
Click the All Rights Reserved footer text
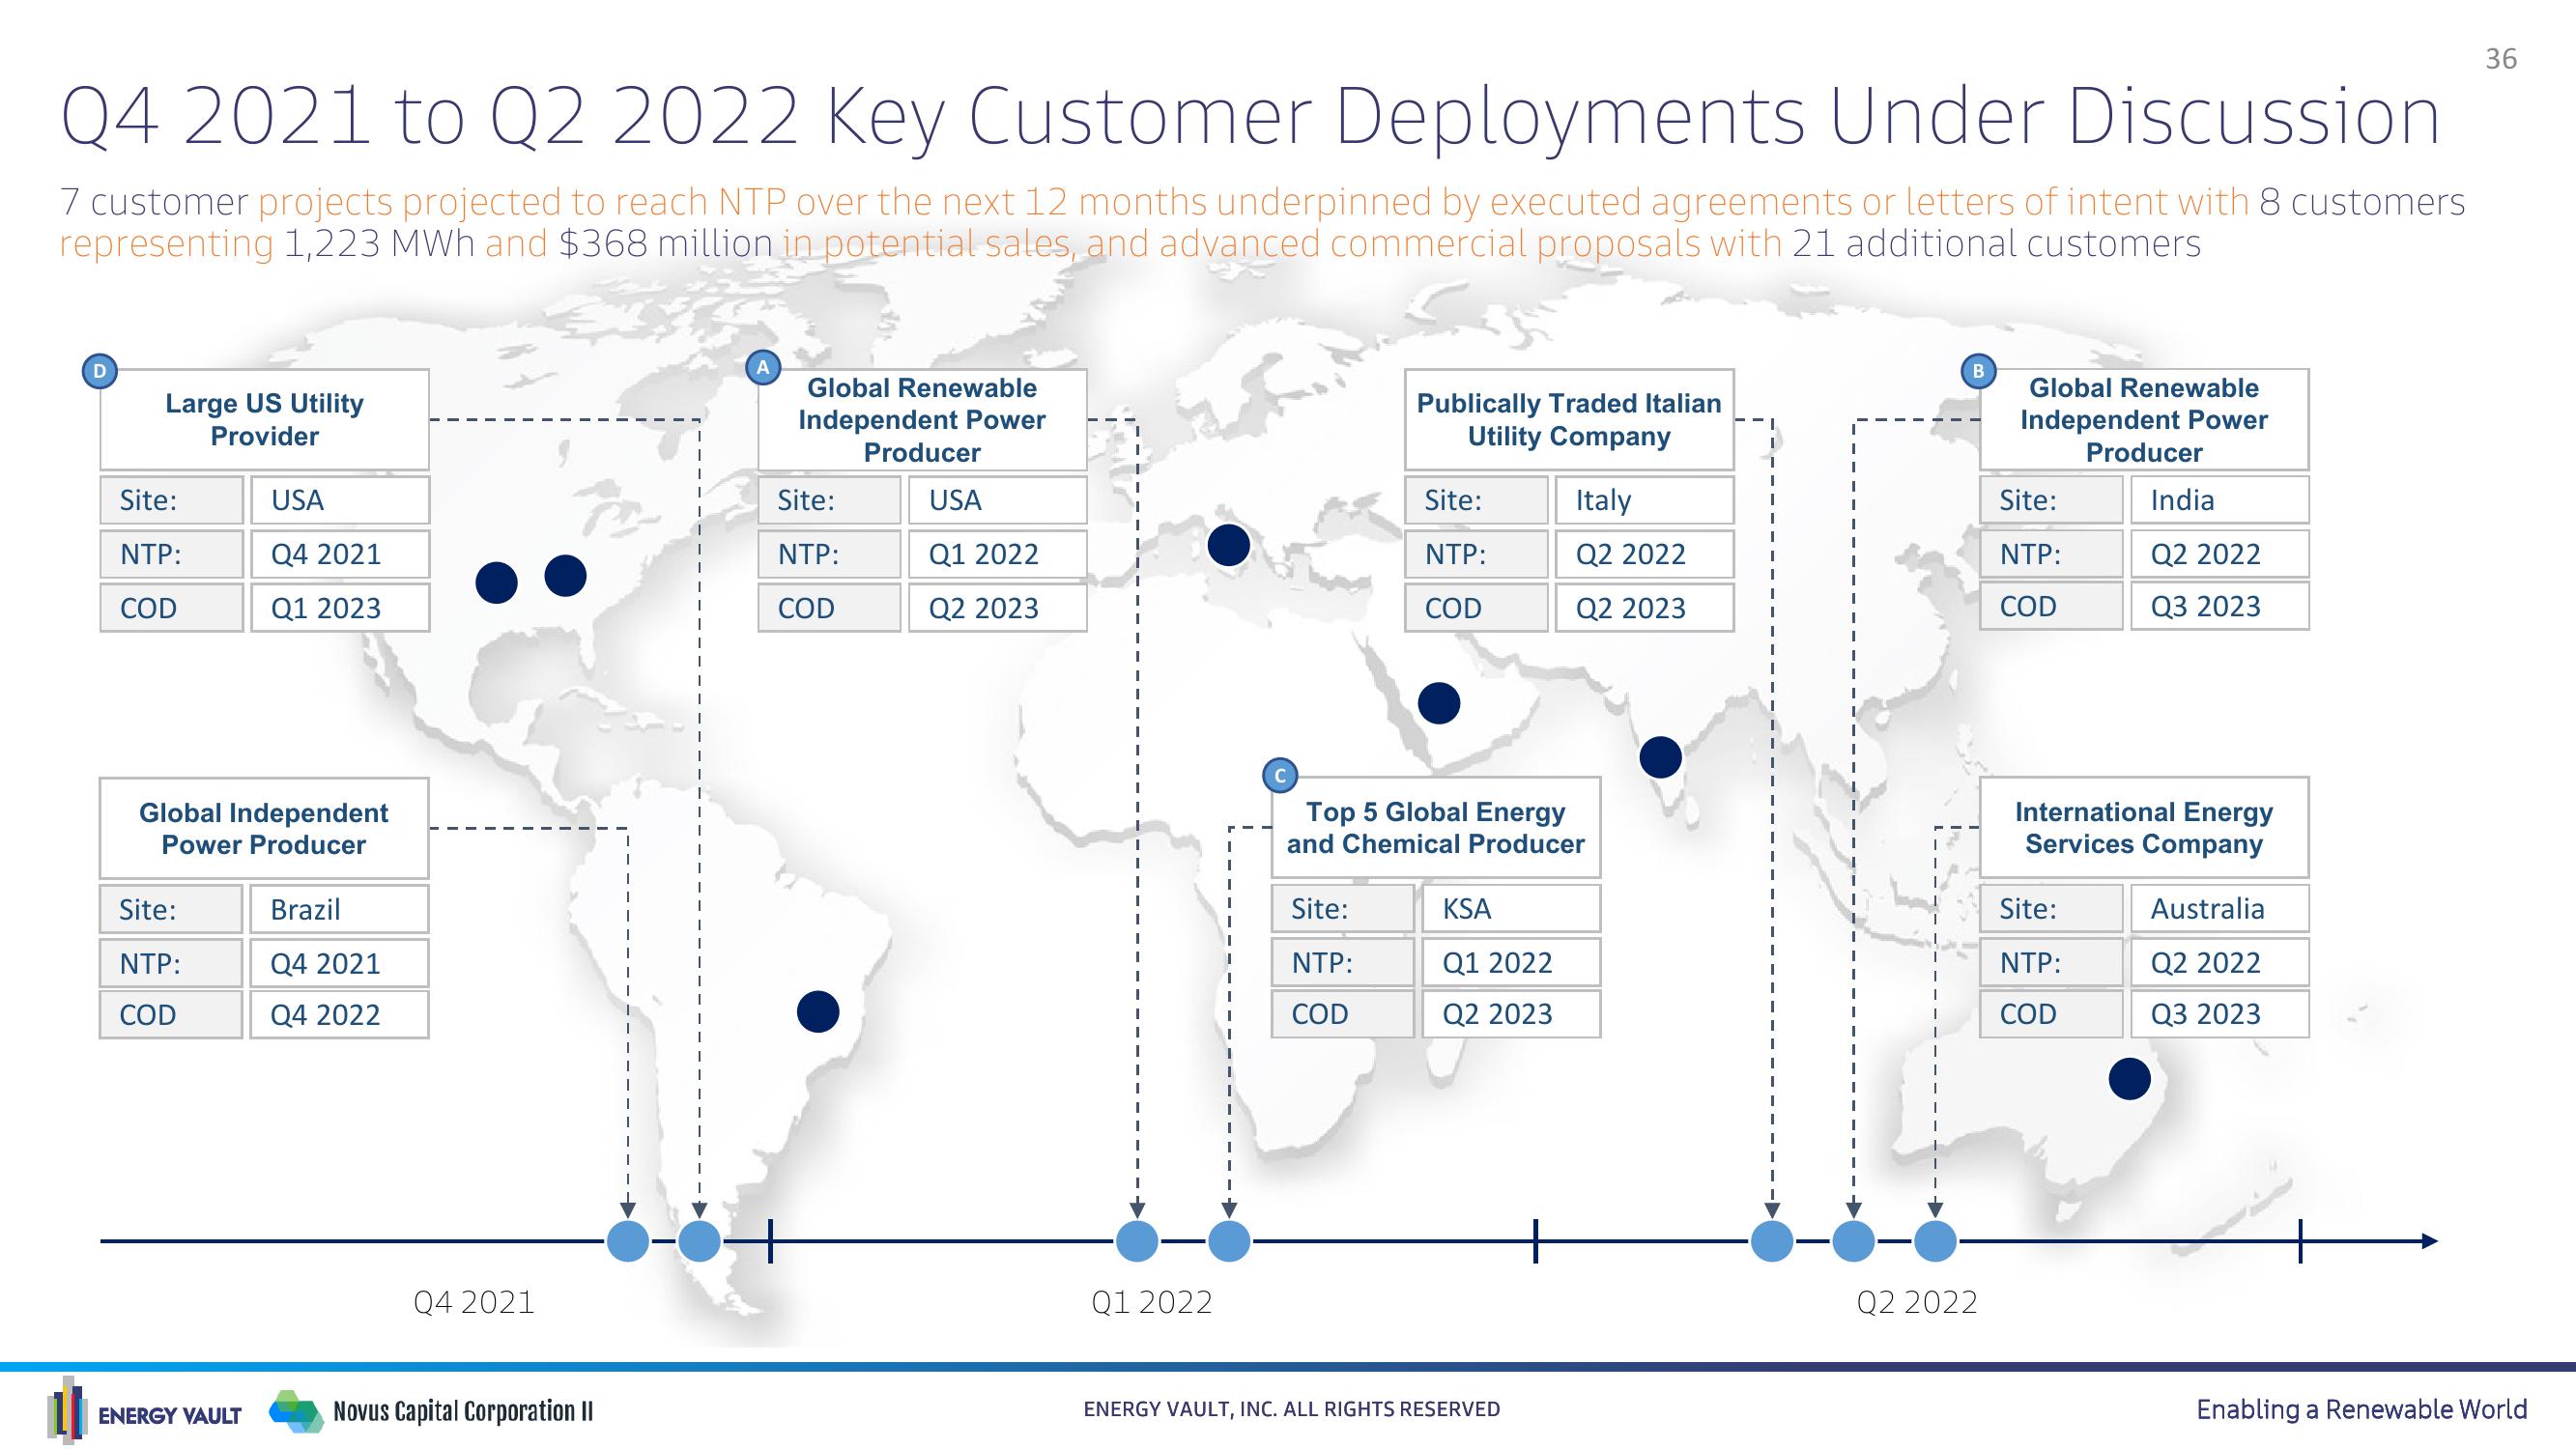coord(1292,1409)
